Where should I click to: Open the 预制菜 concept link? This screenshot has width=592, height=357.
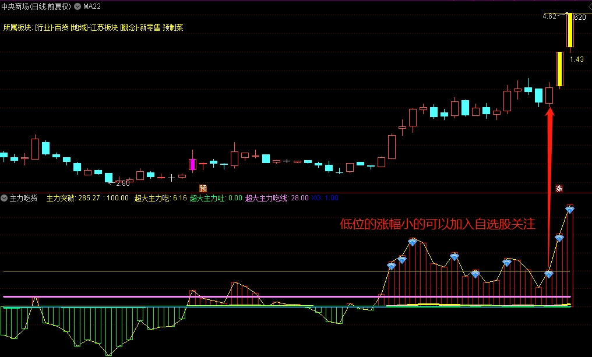(x=173, y=27)
